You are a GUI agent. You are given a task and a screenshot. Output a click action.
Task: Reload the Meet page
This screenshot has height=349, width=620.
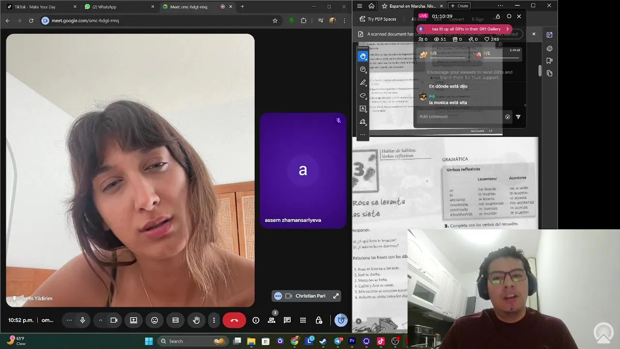31,21
